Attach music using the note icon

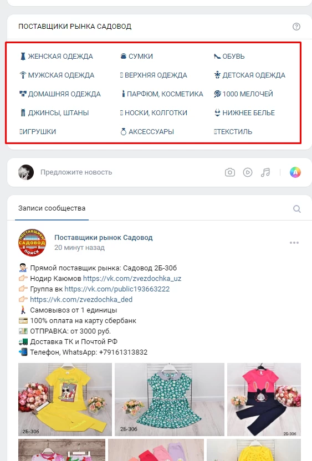265,172
